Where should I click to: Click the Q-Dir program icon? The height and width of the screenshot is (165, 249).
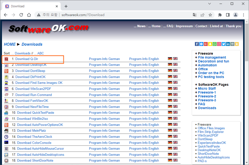(6, 59)
